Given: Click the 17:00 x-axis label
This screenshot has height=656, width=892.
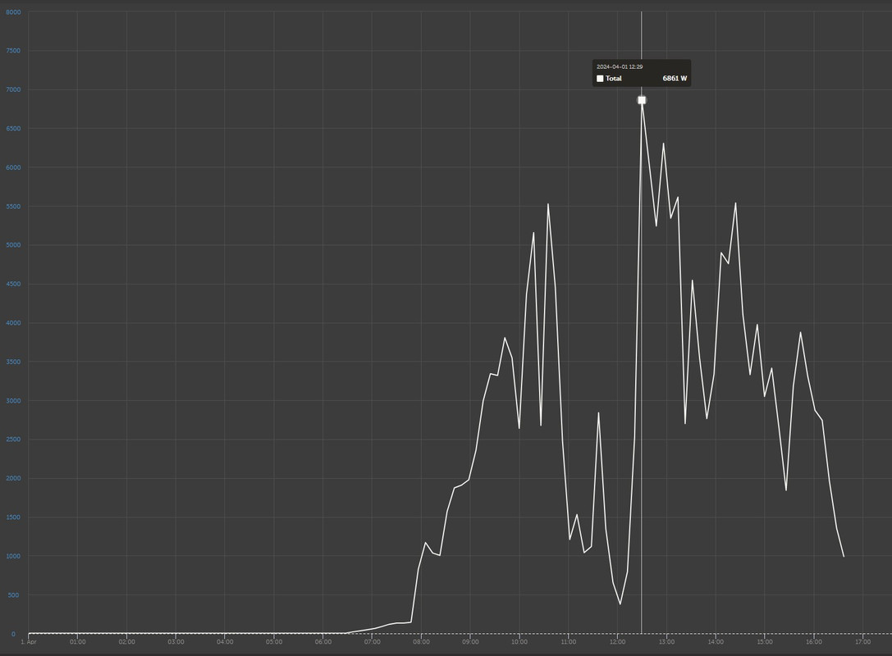Looking at the screenshot, I should (x=863, y=642).
